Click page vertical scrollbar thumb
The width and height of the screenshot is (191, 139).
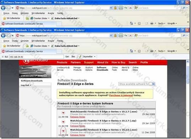187,75
